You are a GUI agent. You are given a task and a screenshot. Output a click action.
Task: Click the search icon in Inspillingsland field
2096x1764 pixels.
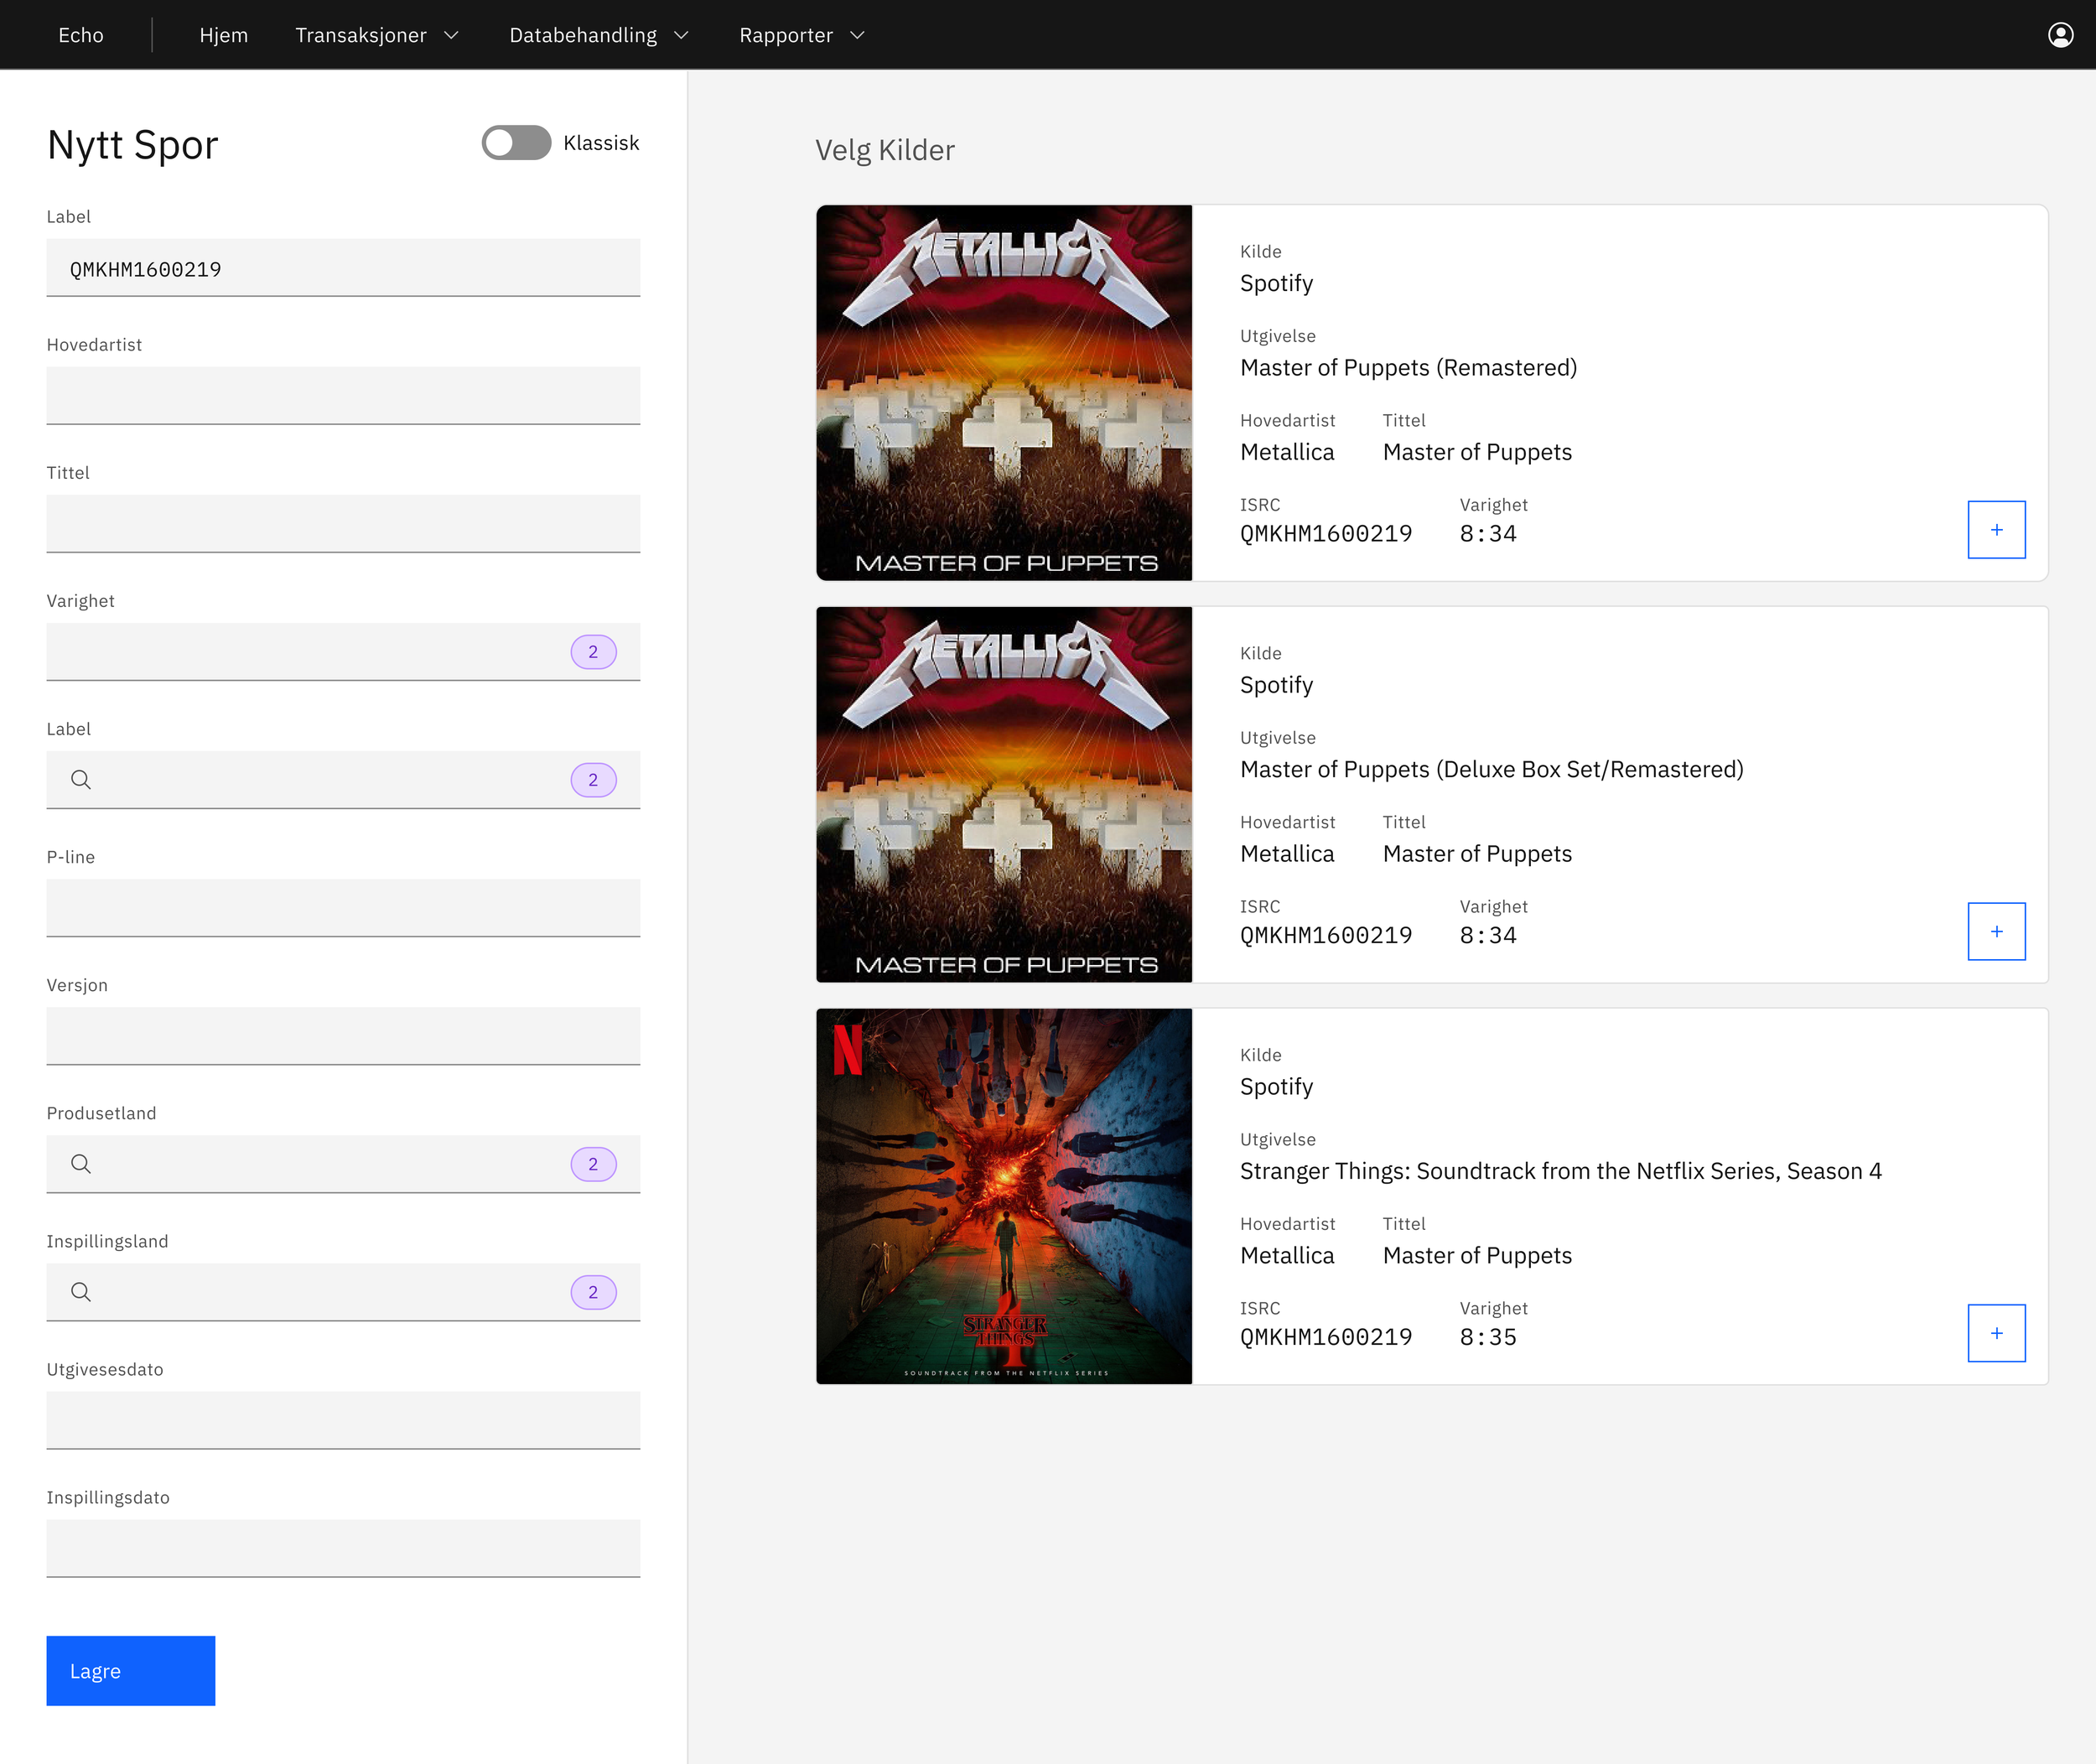point(81,1292)
